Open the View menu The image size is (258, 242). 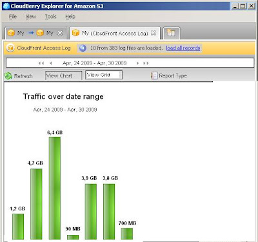click(x=30, y=17)
